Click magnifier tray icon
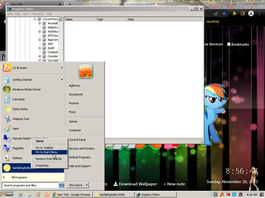 pyautogui.click(x=222, y=195)
